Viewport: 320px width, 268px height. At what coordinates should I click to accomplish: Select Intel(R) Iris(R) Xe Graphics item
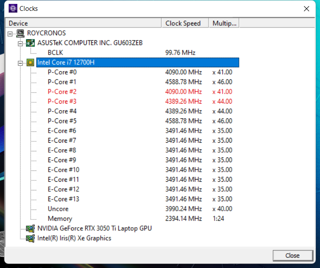click(74, 238)
